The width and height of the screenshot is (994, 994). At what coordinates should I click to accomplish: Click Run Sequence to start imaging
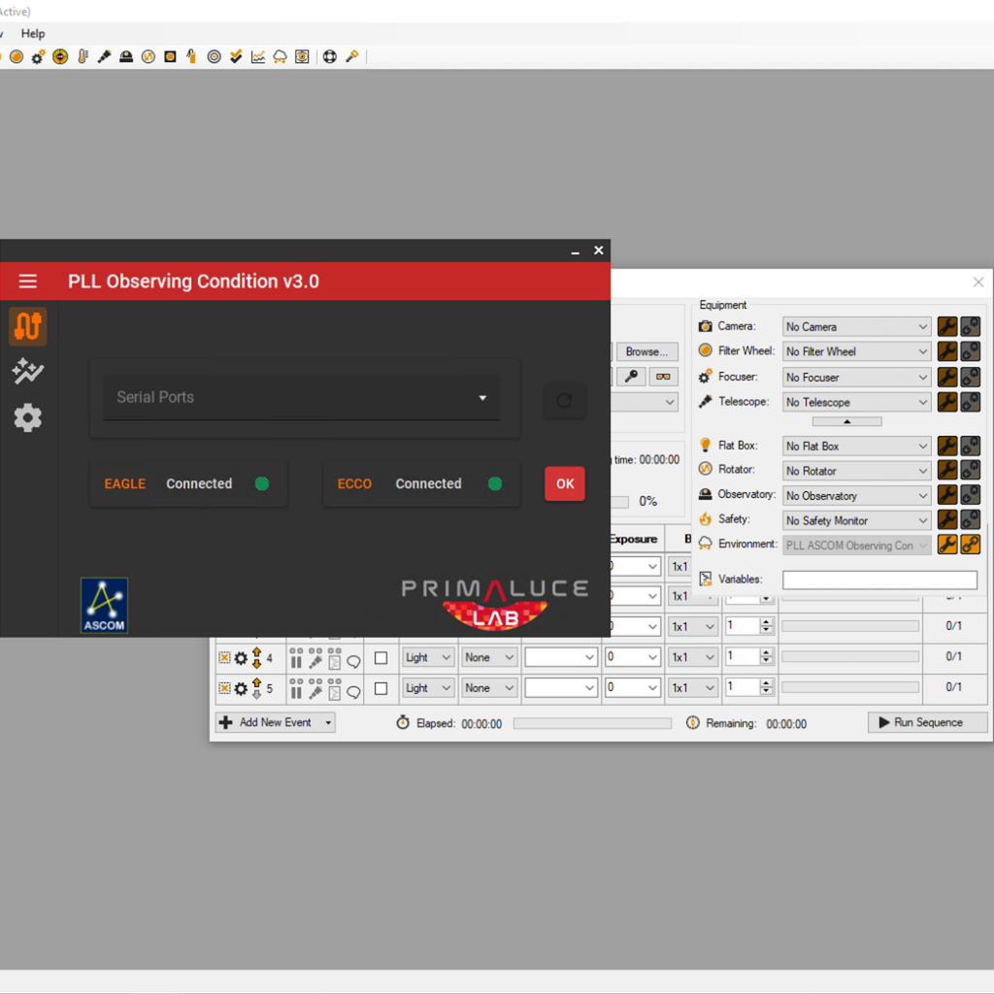[927, 722]
